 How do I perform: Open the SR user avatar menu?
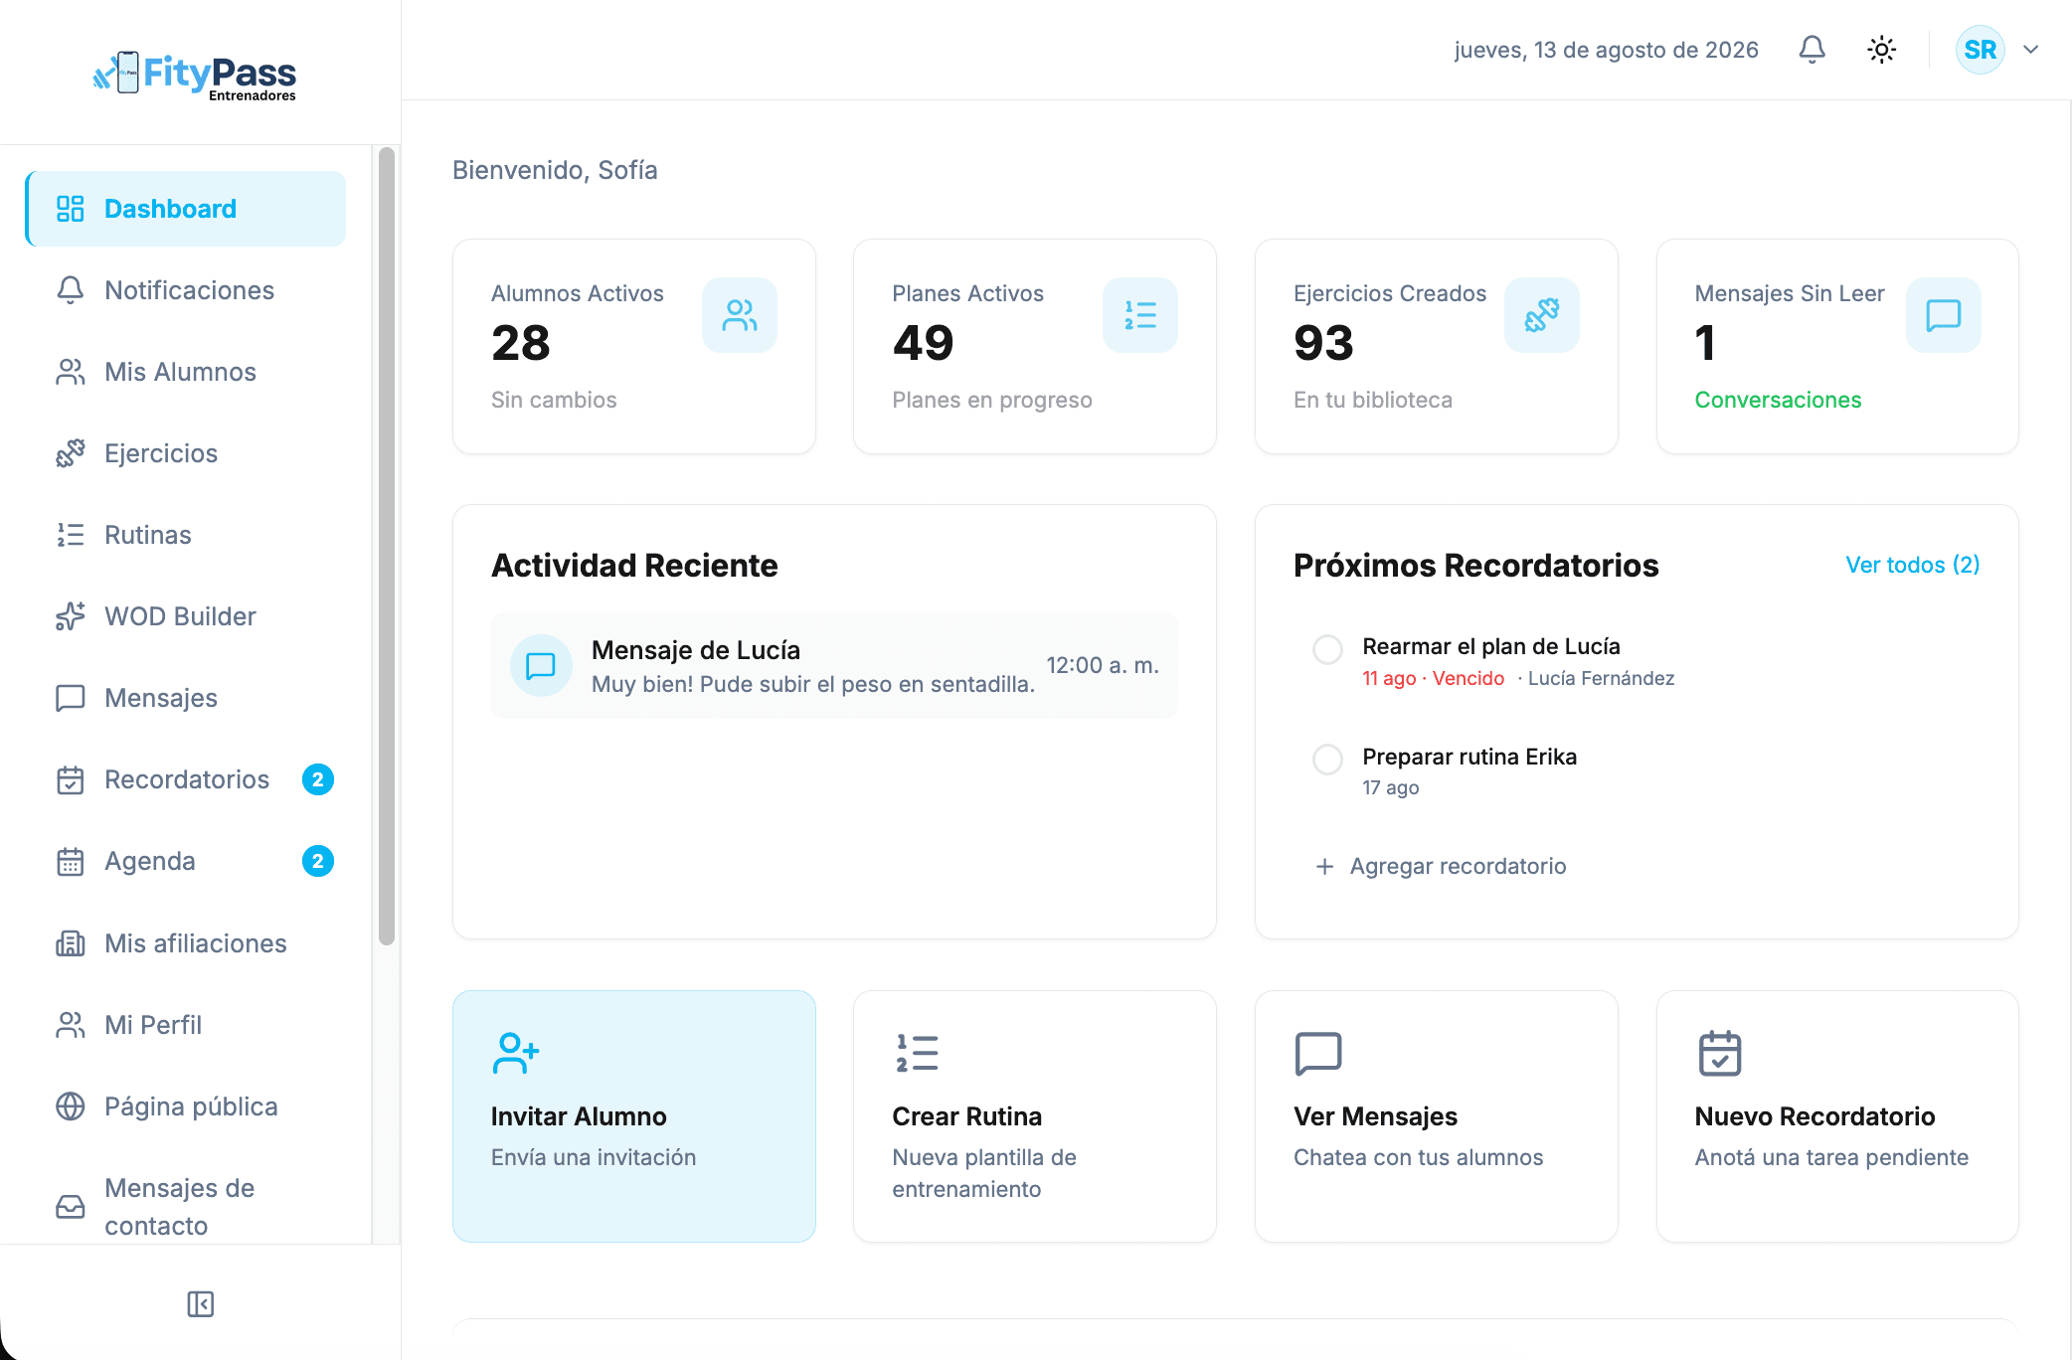[x=1980, y=50]
